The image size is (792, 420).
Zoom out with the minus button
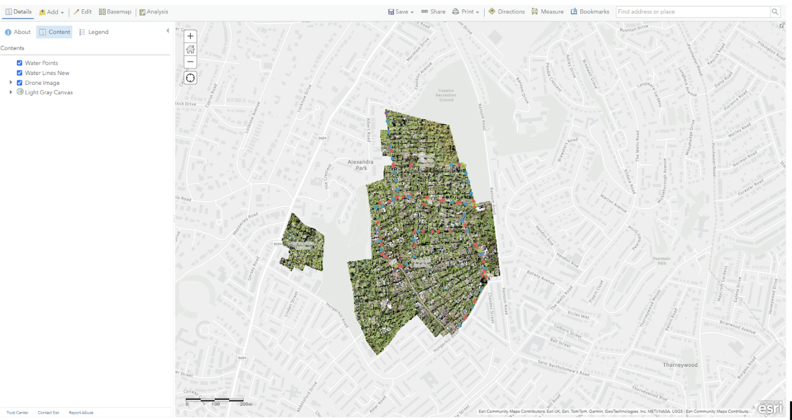pos(190,62)
